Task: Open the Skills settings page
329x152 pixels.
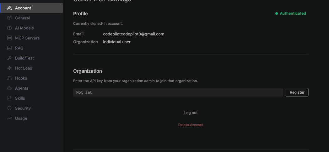Action: (x=31, y=98)
